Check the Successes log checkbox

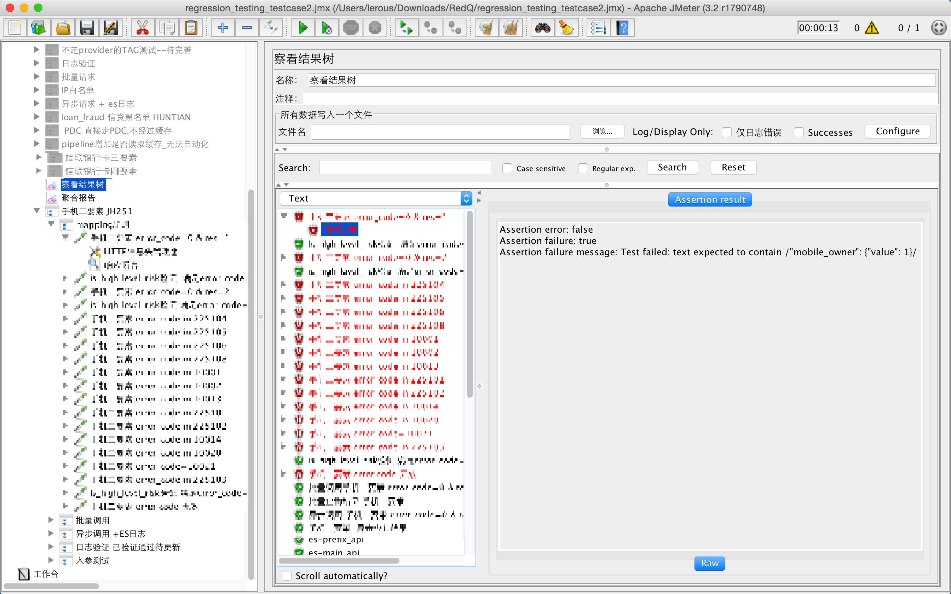coord(799,132)
